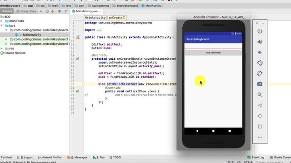Screen dimensions: 291x163
Task: Switch to the MainActivity.java editor tab
Action: coord(87,11)
